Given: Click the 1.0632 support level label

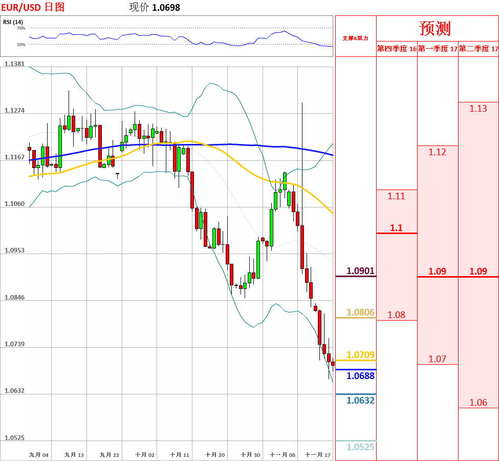Looking at the screenshot, I should (x=360, y=400).
